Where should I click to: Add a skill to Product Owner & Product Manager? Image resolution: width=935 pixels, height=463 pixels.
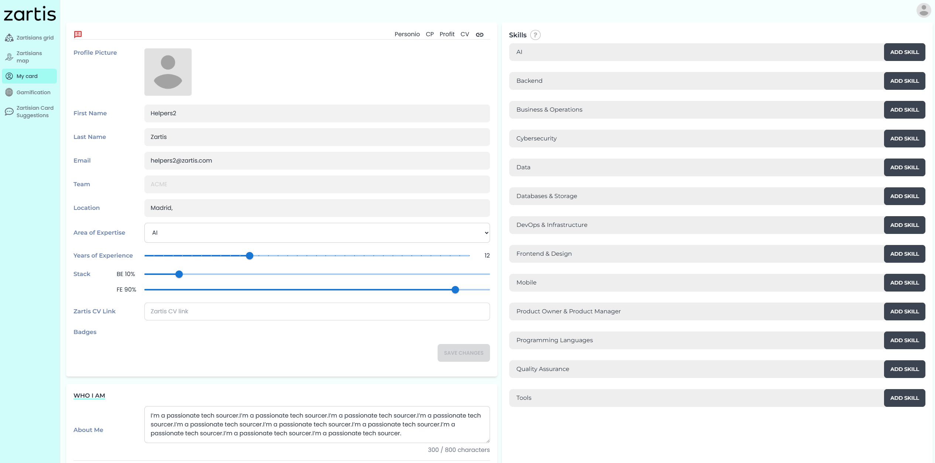tap(904, 311)
